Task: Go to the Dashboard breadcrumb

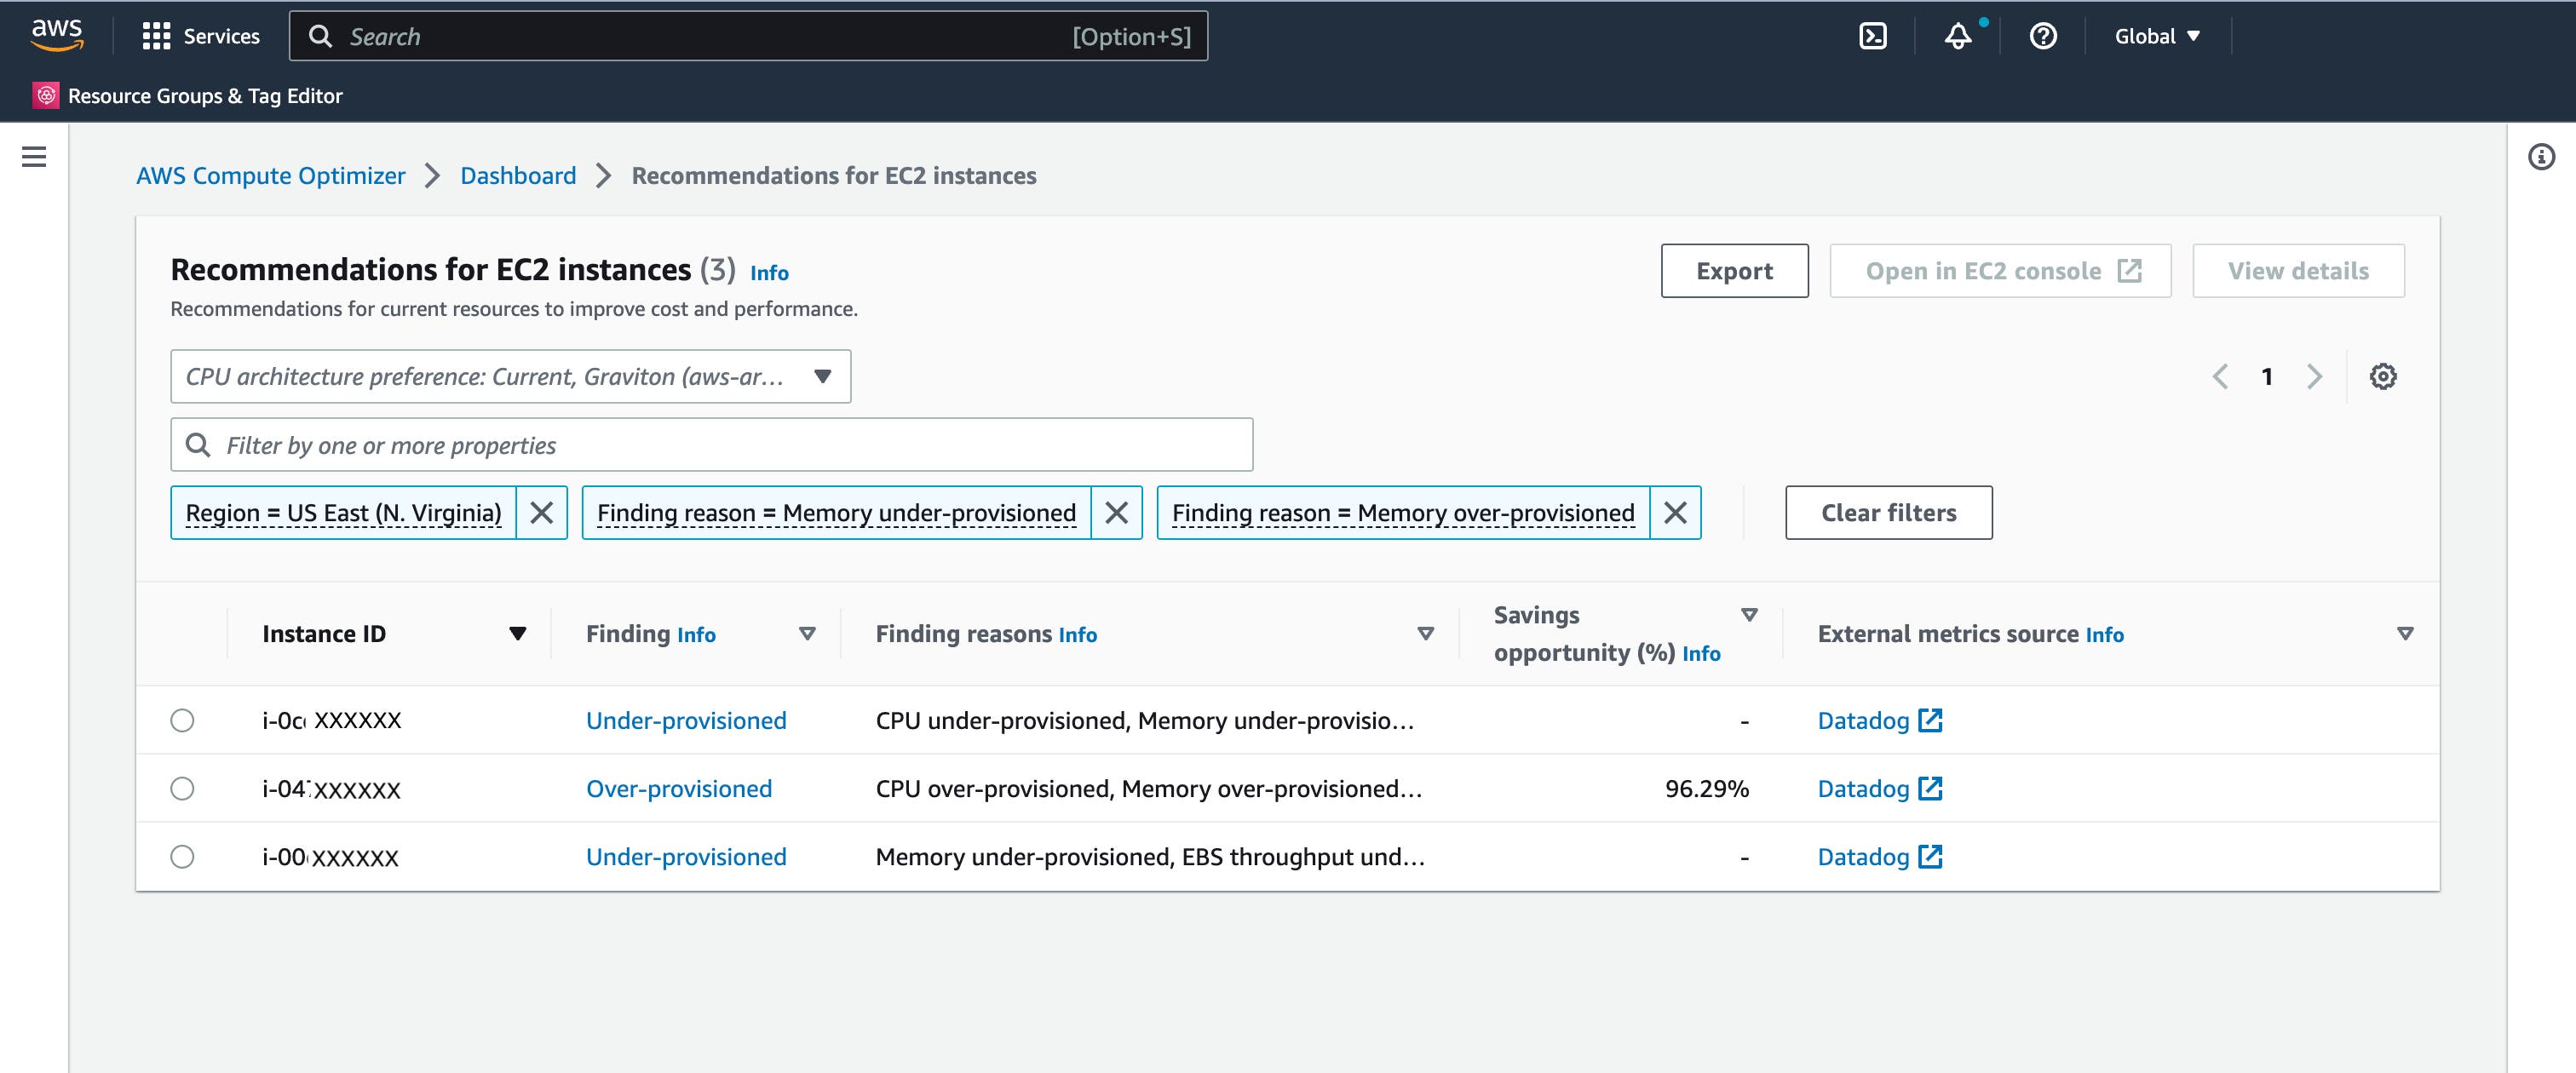Action: (x=517, y=175)
